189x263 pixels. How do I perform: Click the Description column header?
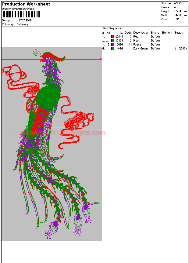tap(141, 33)
